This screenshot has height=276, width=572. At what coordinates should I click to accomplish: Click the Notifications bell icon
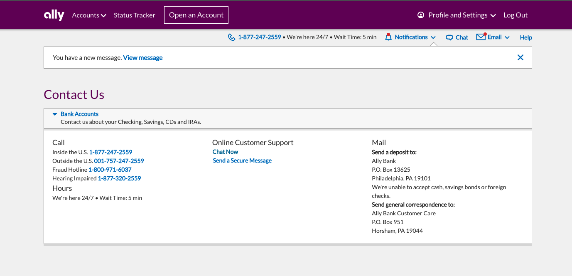pyautogui.click(x=388, y=37)
